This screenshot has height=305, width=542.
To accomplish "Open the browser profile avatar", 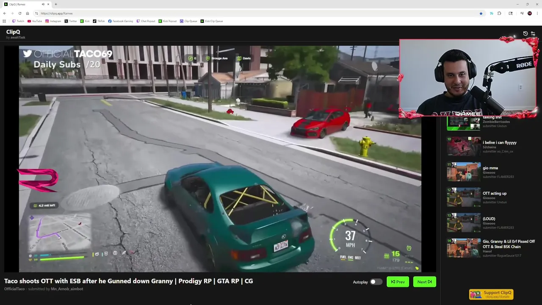I will pyautogui.click(x=530, y=13).
